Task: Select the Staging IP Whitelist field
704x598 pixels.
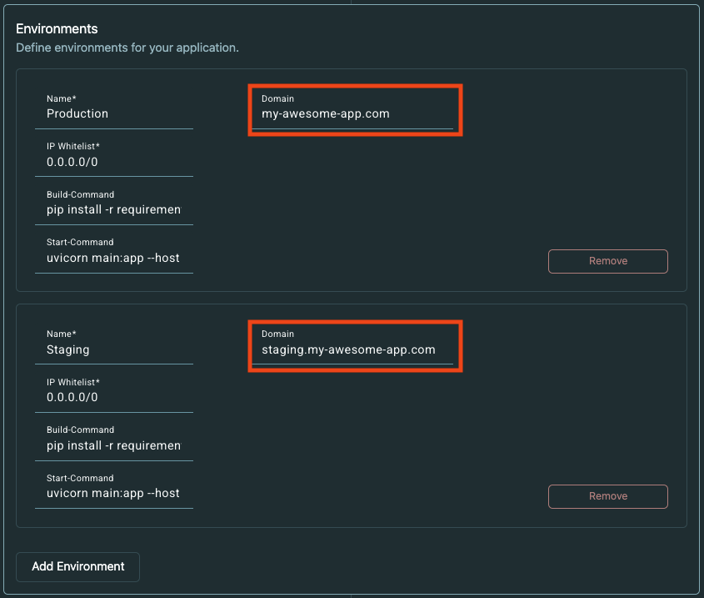Action: (x=114, y=397)
